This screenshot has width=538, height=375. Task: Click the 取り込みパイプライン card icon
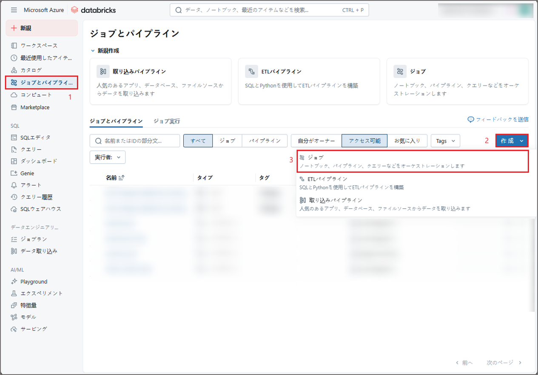(x=103, y=71)
